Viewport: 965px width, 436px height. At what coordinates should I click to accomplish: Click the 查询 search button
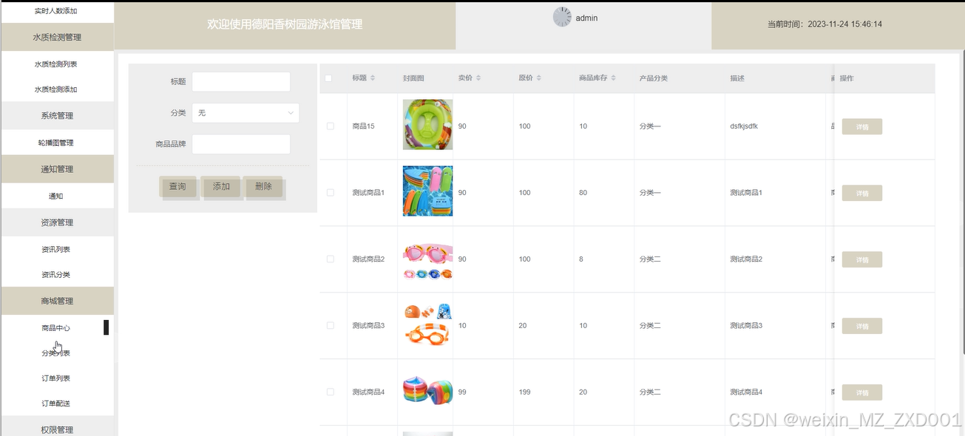(177, 186)
